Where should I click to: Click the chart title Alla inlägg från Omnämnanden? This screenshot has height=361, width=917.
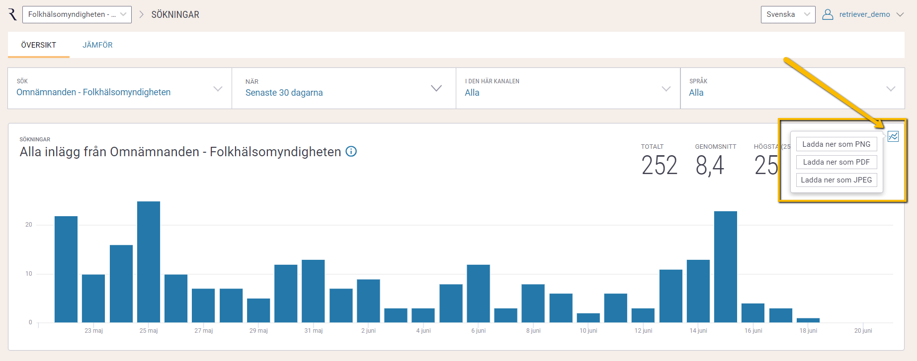click(x=180, y=152)
